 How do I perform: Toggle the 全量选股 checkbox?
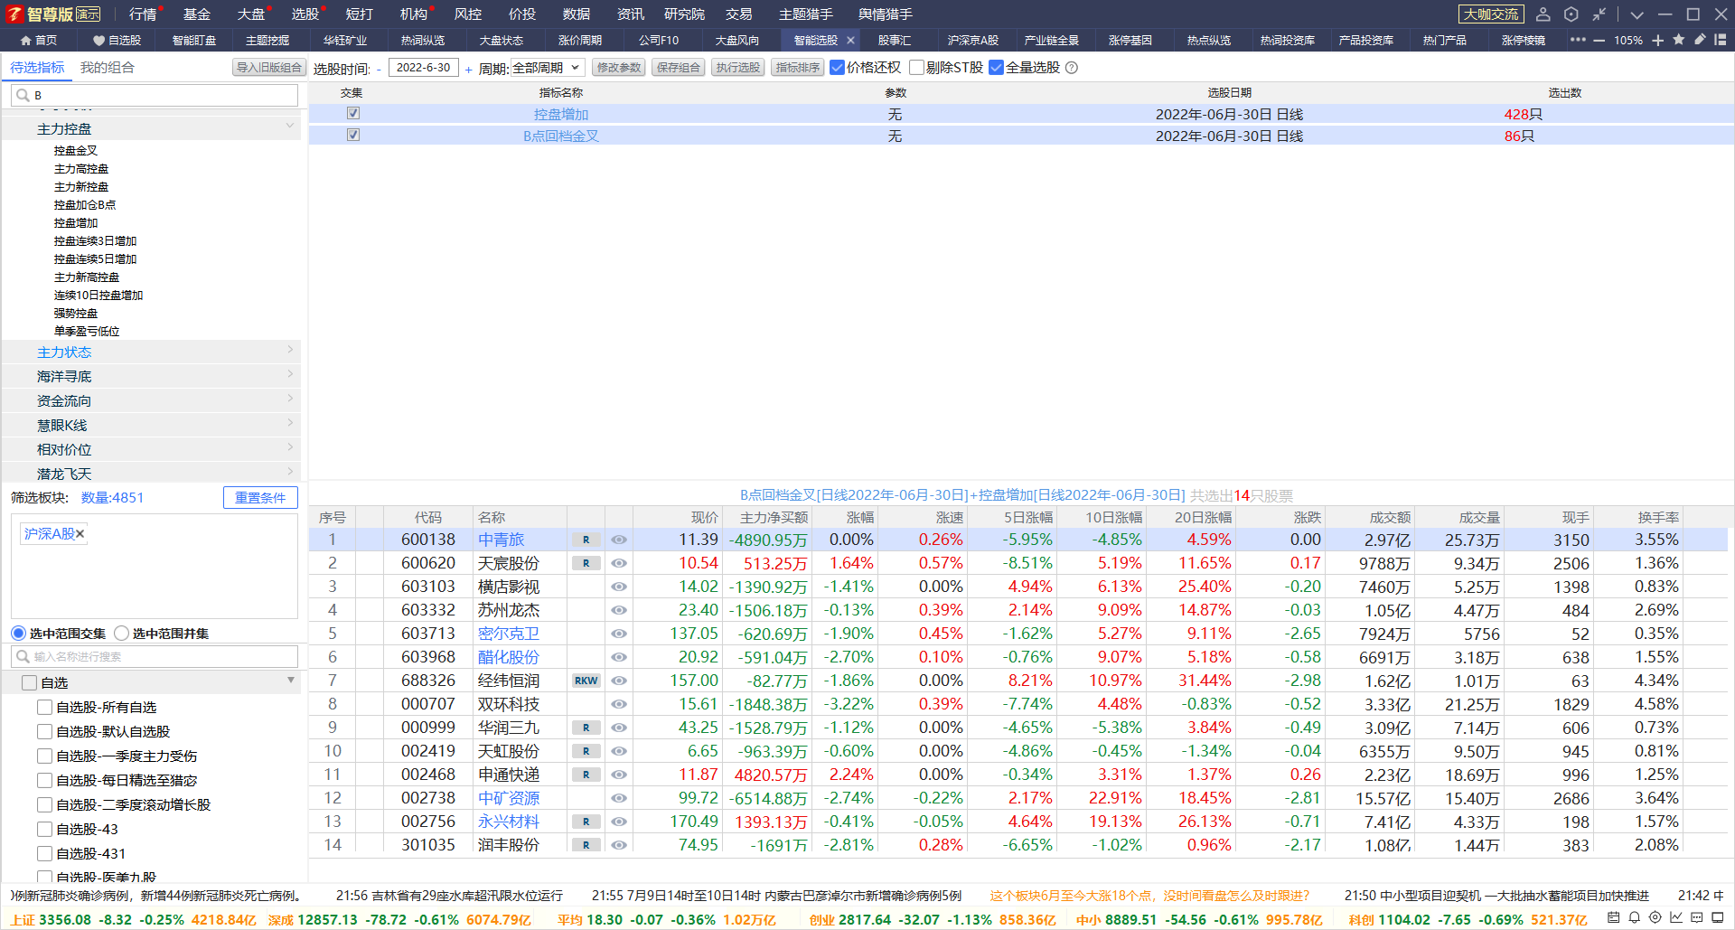(996, 68)
